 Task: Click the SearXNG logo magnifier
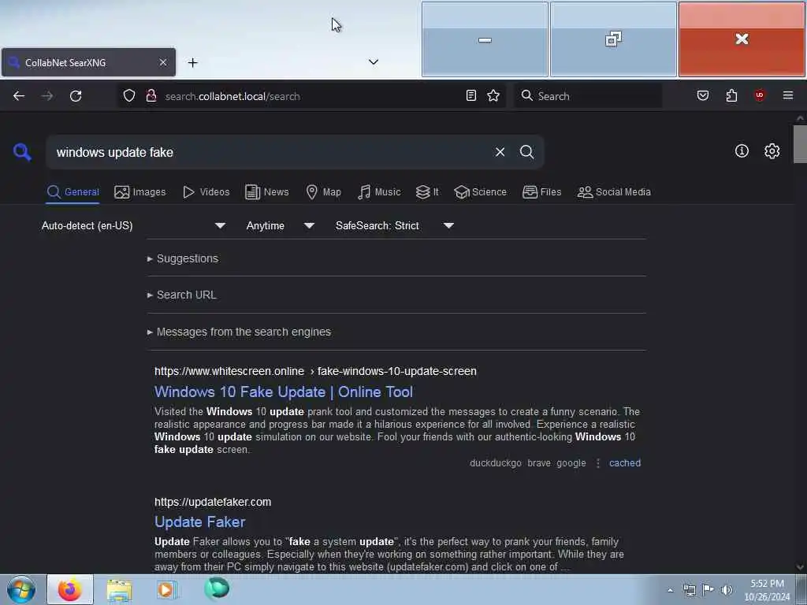click(x=22, y=152)
